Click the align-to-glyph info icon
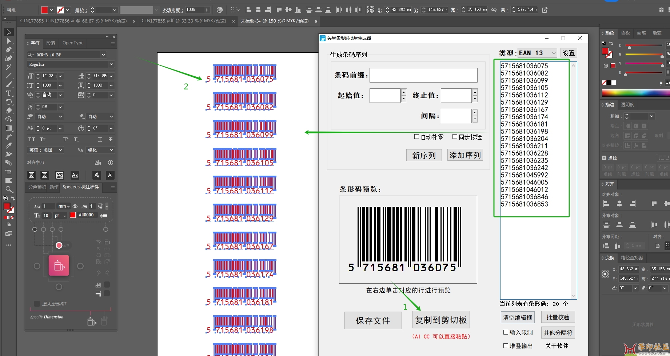 coord(111,163)
